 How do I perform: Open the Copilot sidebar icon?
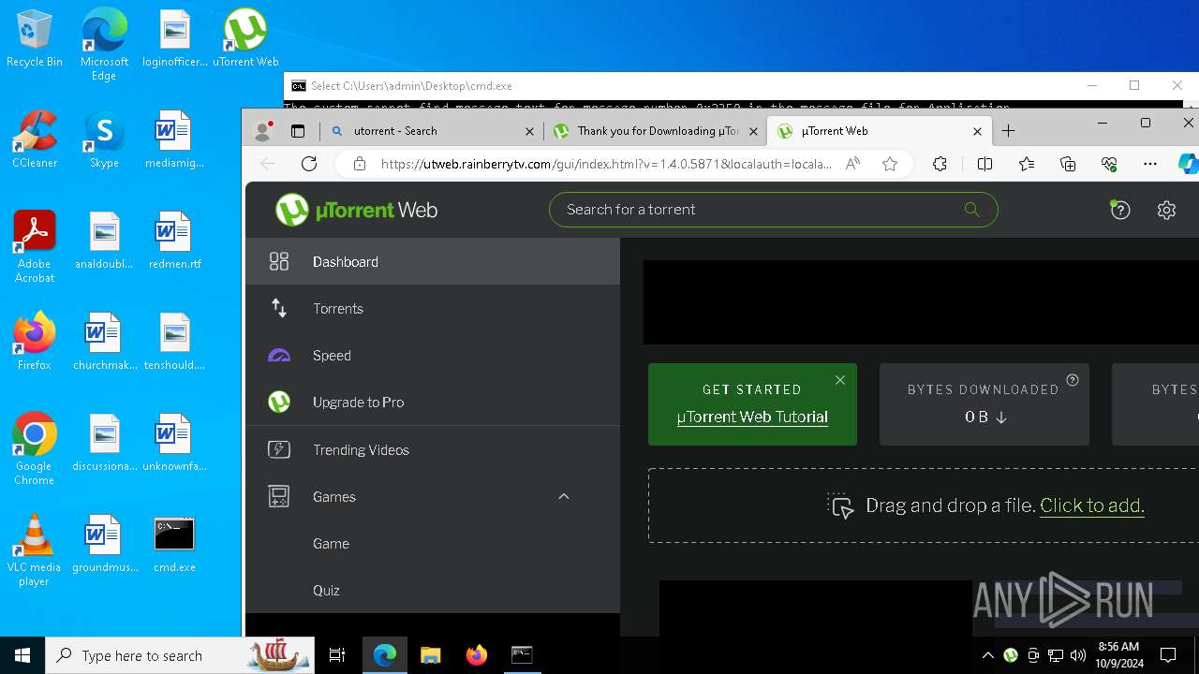[1188, 164]
